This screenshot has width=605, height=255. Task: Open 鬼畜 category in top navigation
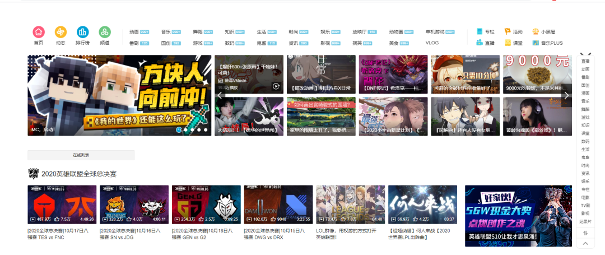point(262,43)
